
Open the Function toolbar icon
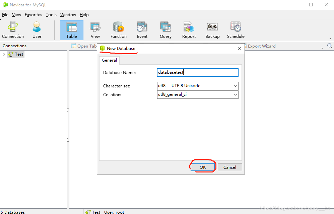(119, 30)
